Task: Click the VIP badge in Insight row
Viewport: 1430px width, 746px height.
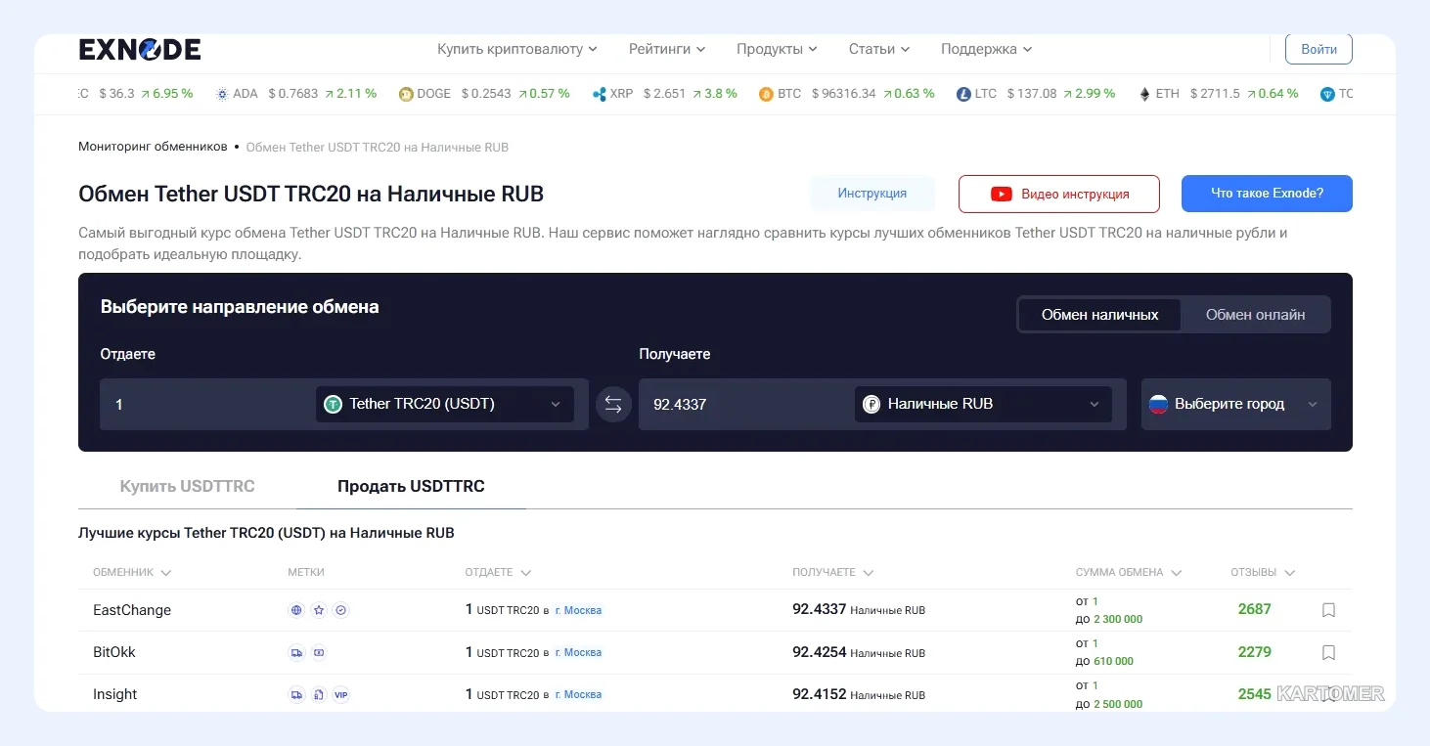Action: [x=341, y=695]
